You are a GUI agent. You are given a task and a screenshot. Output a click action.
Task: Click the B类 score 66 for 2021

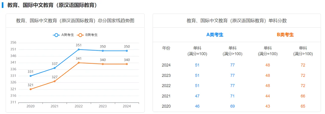point(303,96)
